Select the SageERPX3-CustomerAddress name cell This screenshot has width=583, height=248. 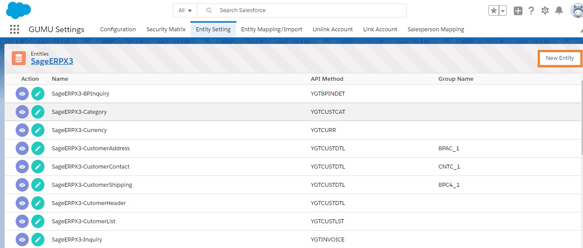pos(91,148)
